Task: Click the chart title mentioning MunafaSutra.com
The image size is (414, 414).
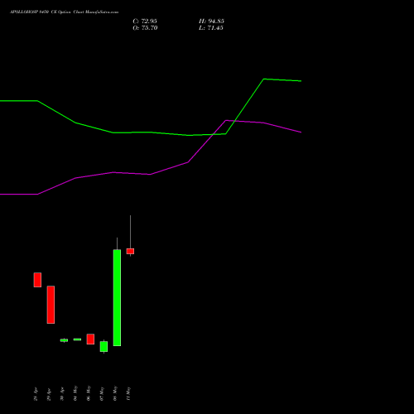Action: click(x=64, y=12)
